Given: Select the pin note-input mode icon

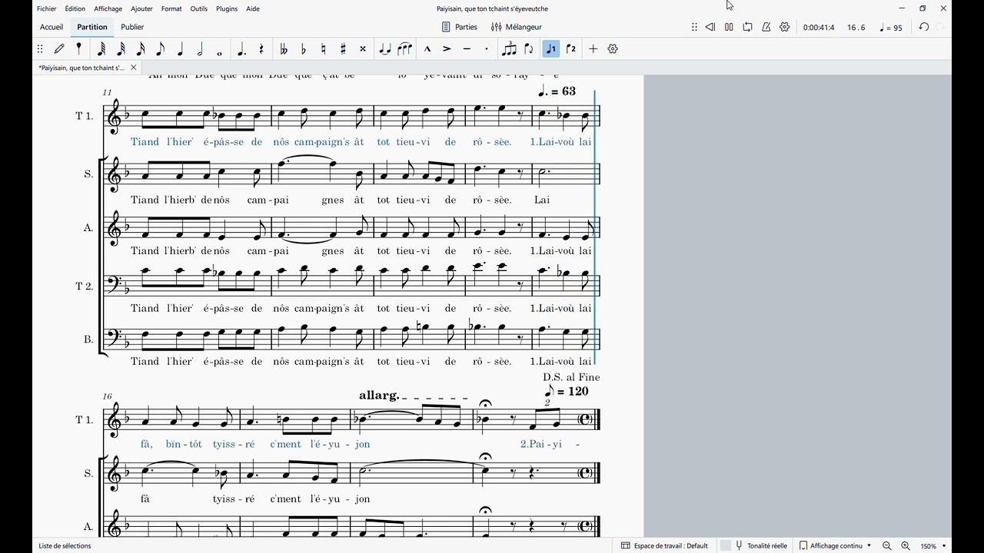Looking at the screenshot, I should [x=78, y=48].
